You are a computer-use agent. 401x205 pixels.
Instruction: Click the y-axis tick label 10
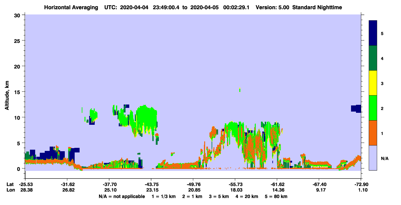[18, 117]
